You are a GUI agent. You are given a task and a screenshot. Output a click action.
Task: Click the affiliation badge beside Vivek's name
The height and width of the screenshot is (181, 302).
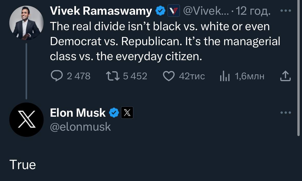point(173,11)
